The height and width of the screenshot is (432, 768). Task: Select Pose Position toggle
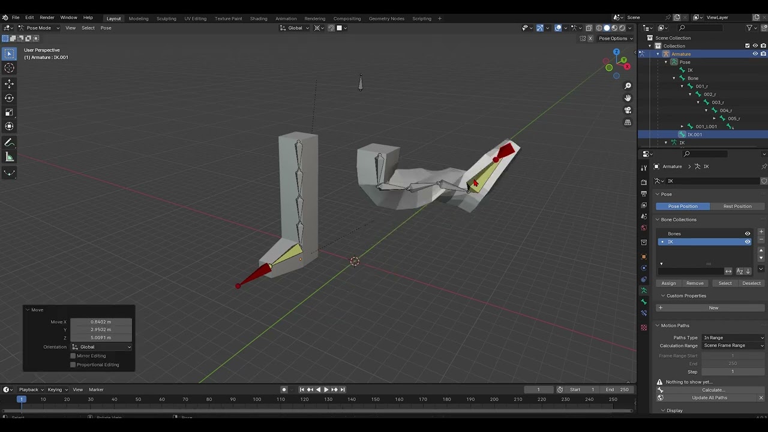pos(683,206)
